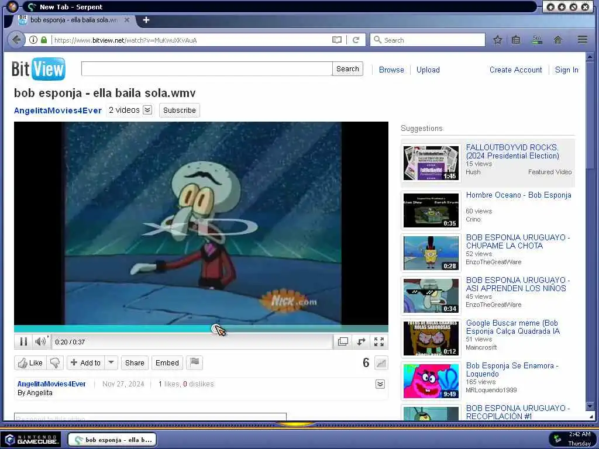Seek using the video progress bar handle

pos(216,329)
